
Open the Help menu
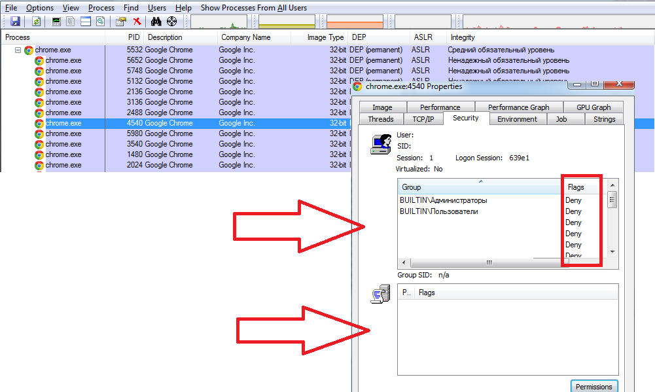pyautogui.click(x=183, y=7)
